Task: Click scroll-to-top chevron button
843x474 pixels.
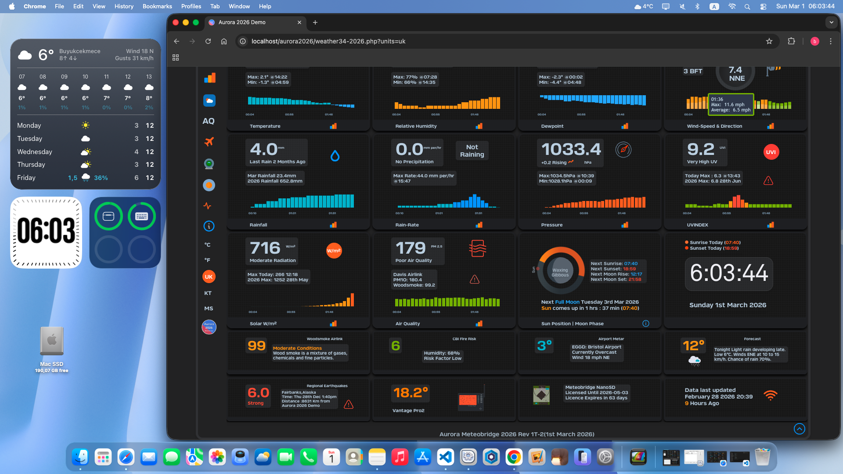Action: pos(800,429)
